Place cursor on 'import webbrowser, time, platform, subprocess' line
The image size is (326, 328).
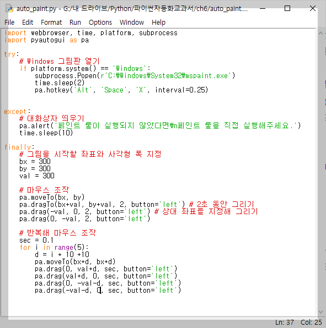(91, 33)
